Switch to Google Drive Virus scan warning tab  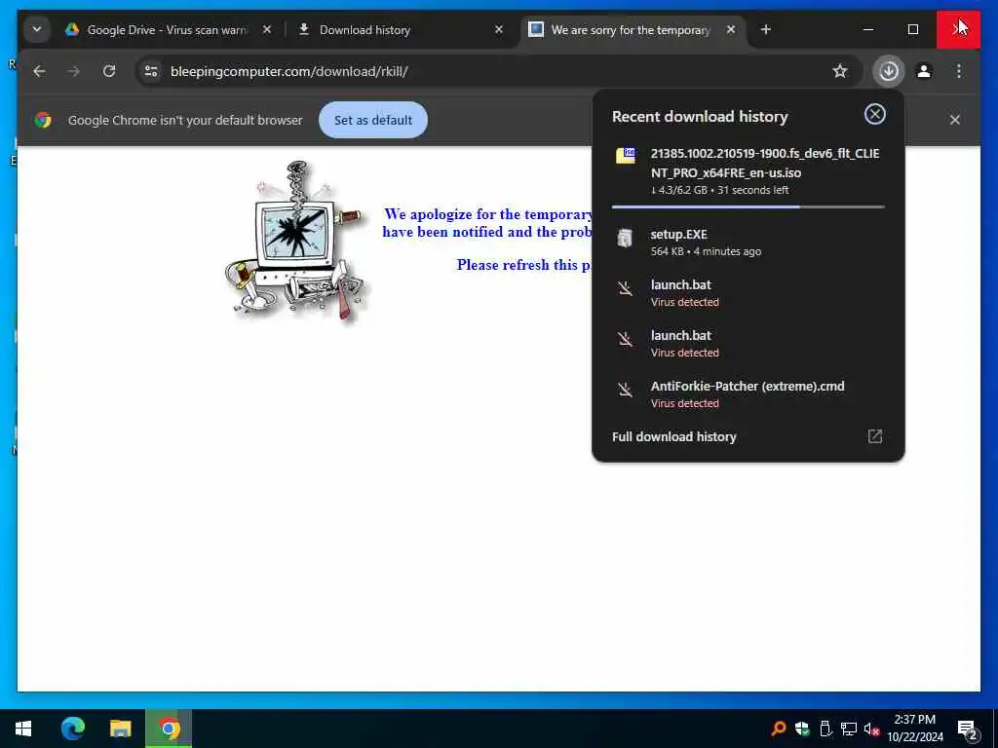click(x=156, y=30)
